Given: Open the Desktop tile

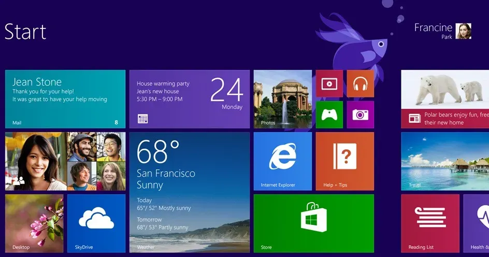Looking at the screenshot, I should [x=34, y=223].
